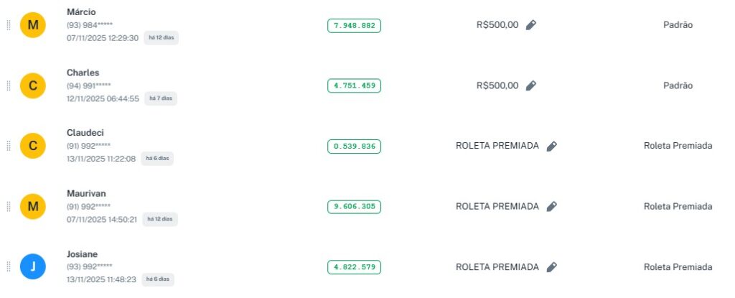Click the green code 7.948.882

354,25
